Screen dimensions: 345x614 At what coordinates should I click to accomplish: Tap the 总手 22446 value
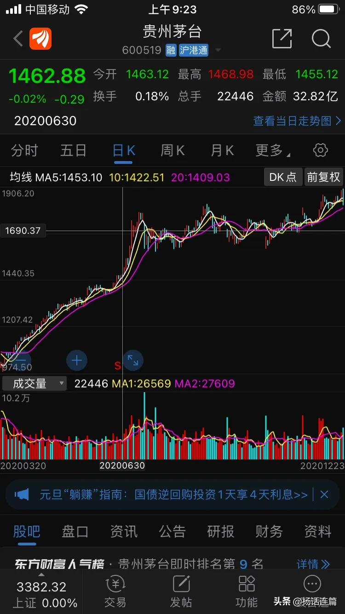click(235, 96)
